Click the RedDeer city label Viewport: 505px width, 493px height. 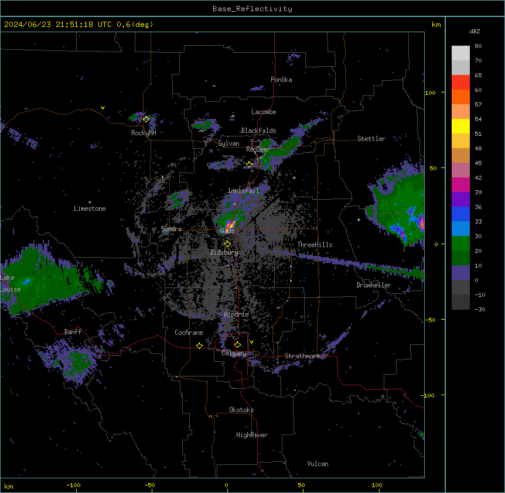click(x=258, y=149)
